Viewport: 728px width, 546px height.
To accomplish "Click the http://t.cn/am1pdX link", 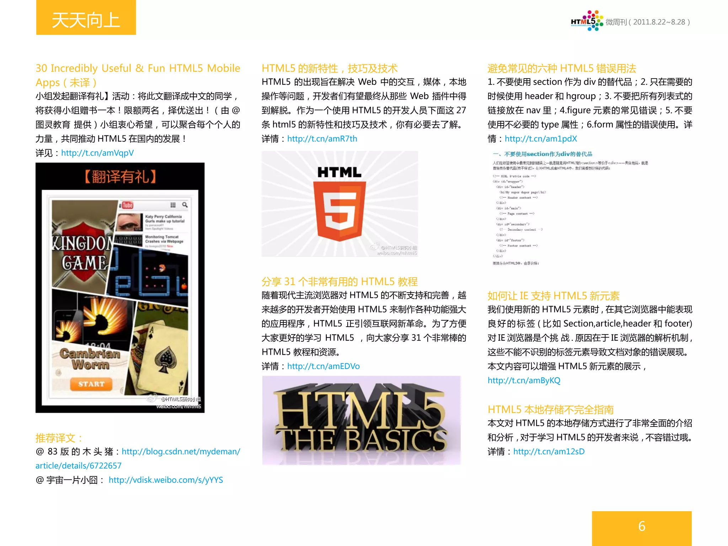I will 541,139.
